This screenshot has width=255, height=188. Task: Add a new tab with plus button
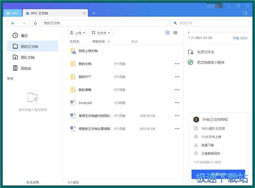pos(94,13)
